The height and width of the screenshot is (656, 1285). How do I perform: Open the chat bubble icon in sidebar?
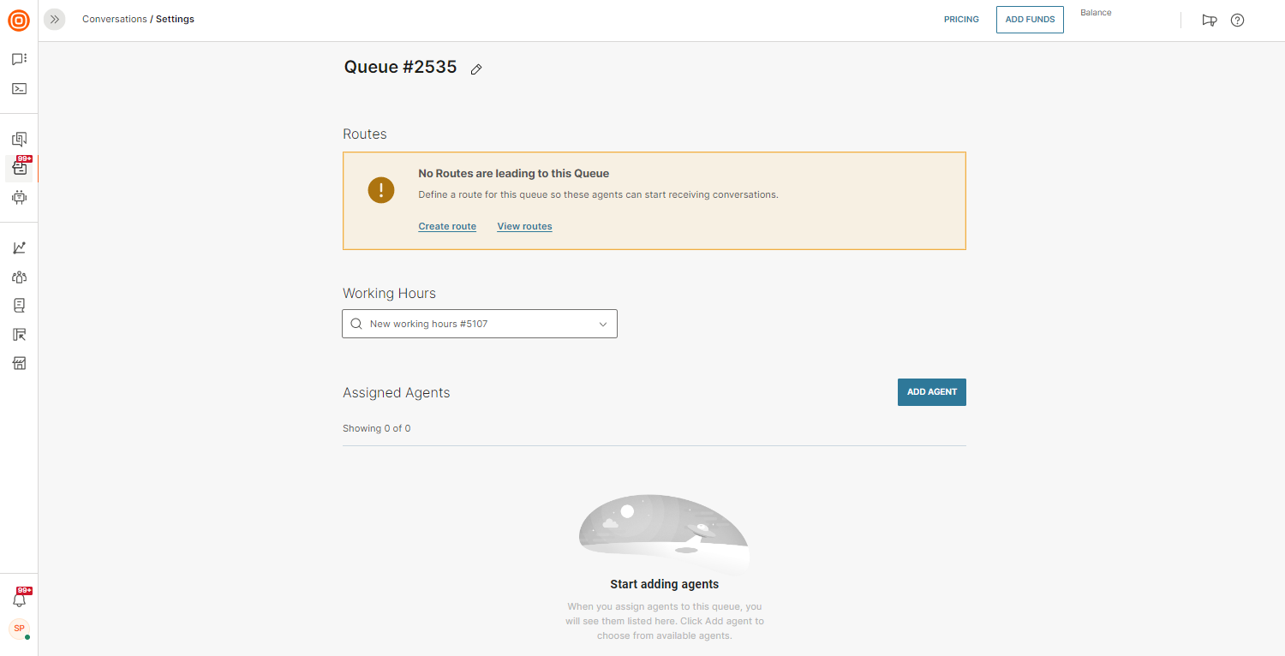19,59
